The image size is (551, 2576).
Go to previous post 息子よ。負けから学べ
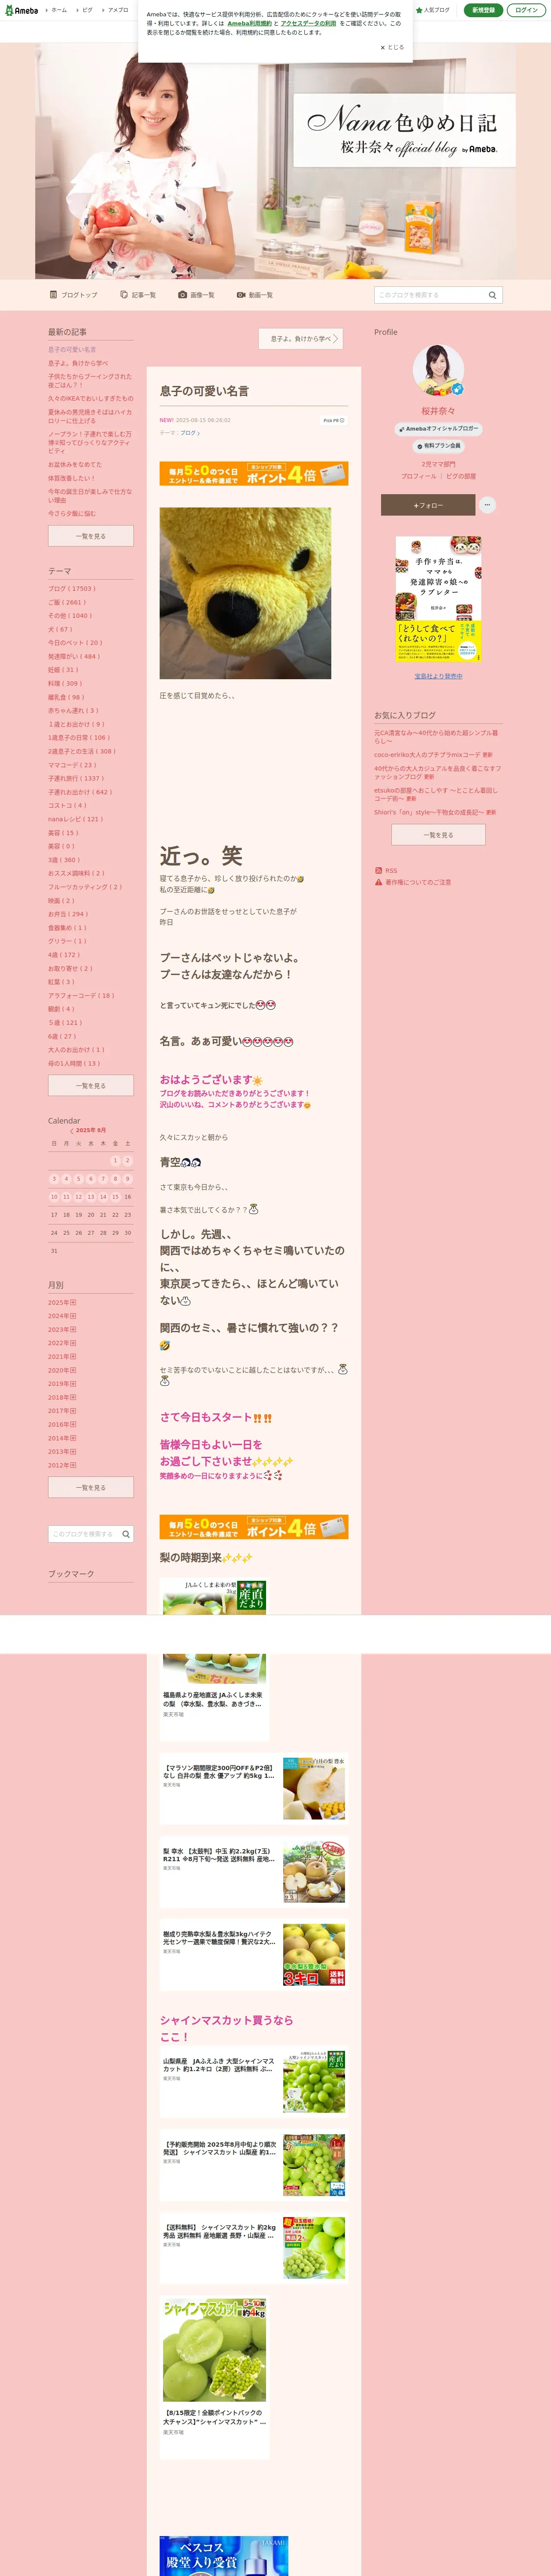click(301, 339)
